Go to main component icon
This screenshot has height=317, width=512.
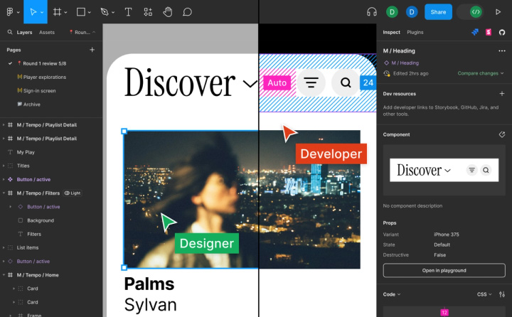click(x=502, y=134)
